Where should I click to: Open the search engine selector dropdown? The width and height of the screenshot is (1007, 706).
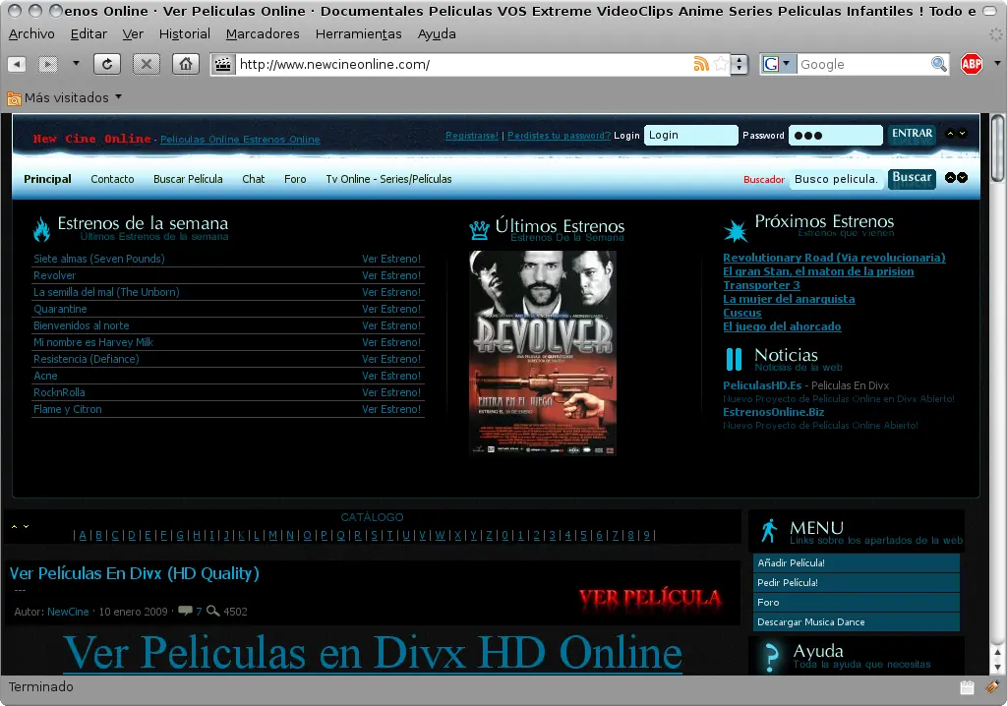click(778, 64)
